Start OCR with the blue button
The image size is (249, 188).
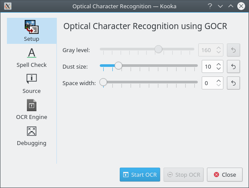[x=140, y=175]
